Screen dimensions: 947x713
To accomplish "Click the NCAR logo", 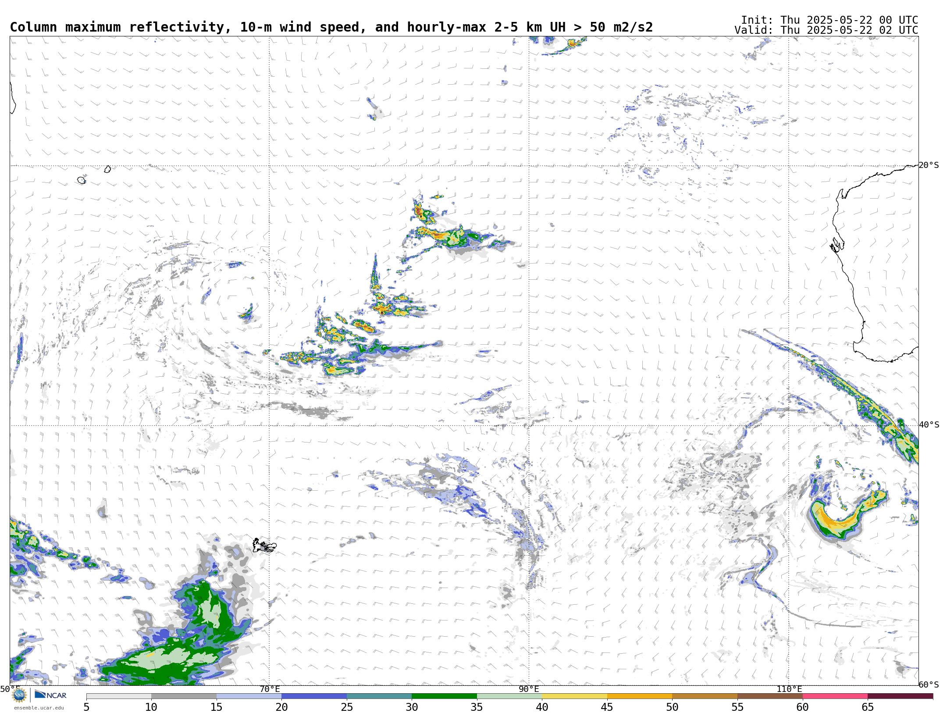I will tap(50, 695).
